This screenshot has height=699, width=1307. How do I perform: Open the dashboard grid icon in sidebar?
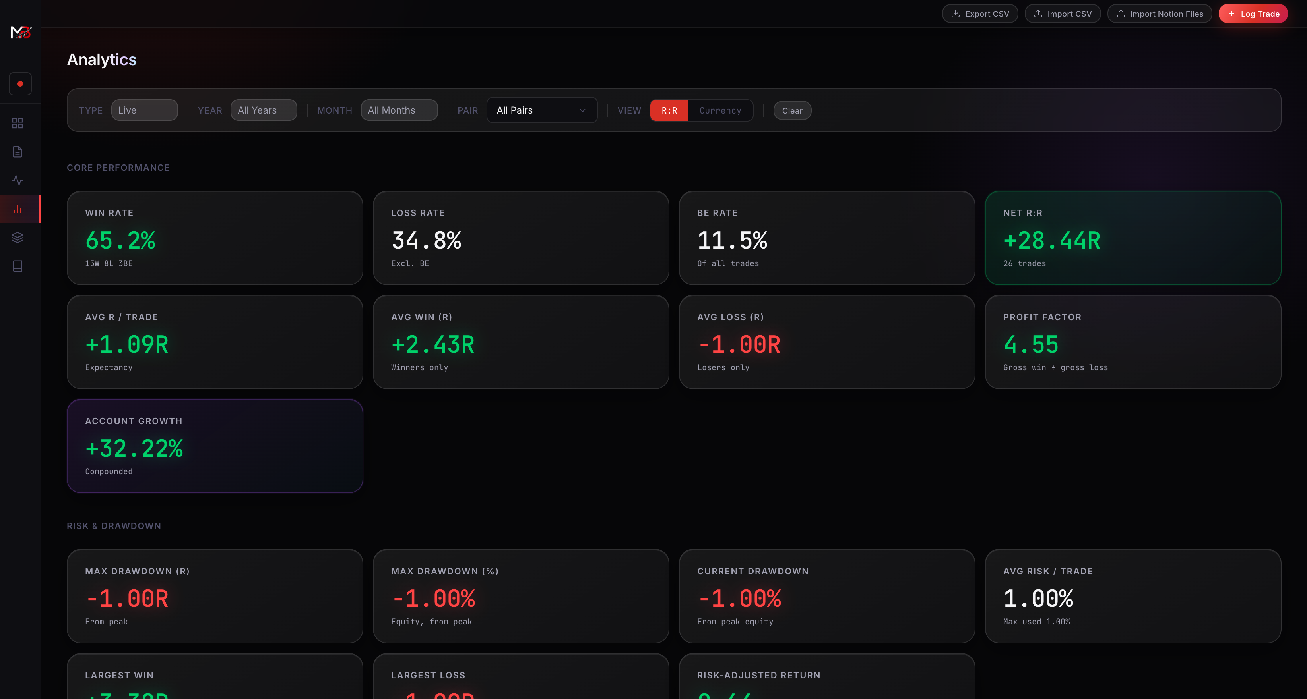coord(18,123)
